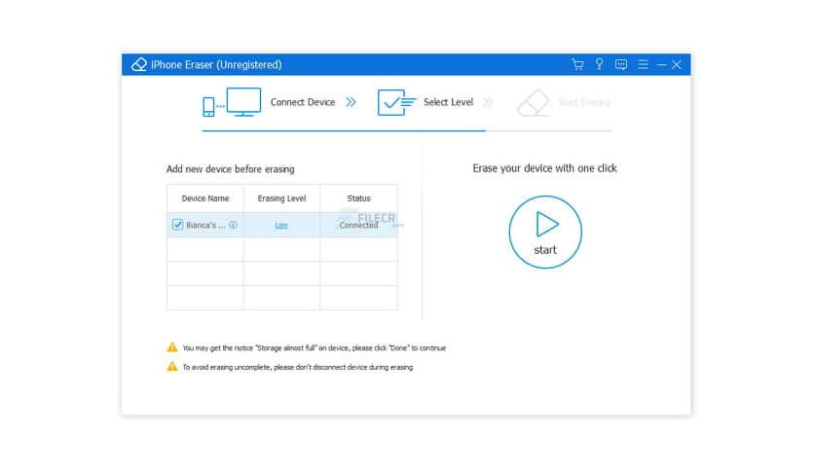814x471 pixels.
Task: Minimize the iPhone Eraser window
Action: click(x=661, y=64)
